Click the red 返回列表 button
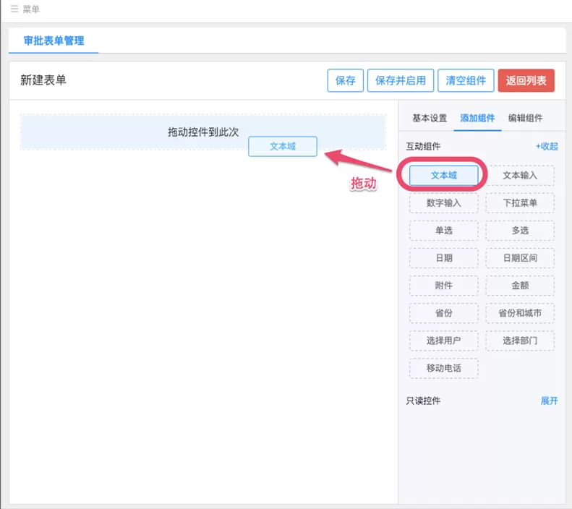Viewport: 572px width, 509px height. [526, 80]
